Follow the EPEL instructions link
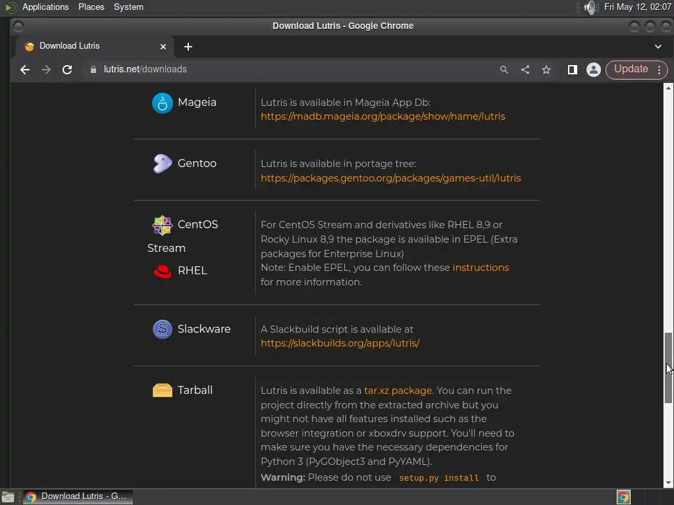The height and width of the screenshot is (505, 674). click(480, 268)
